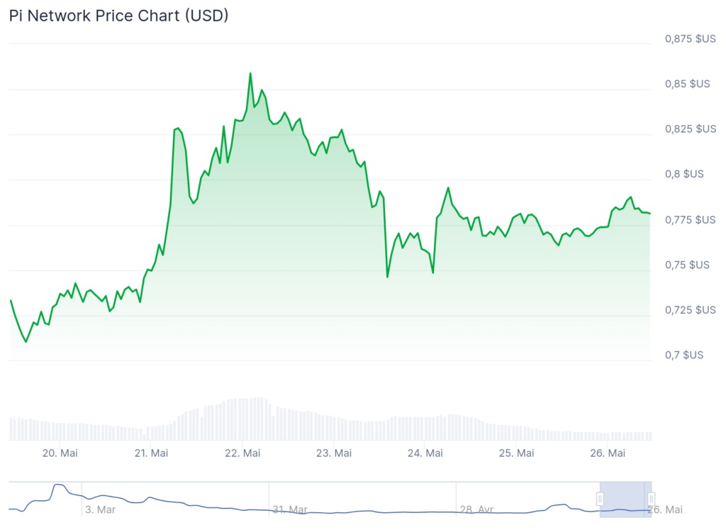Click the right handle of the range navigator

pyautogui.click(x=651, y=499)
